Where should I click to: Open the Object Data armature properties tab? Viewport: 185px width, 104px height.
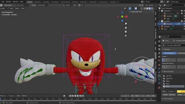click(x=159, y=76)
